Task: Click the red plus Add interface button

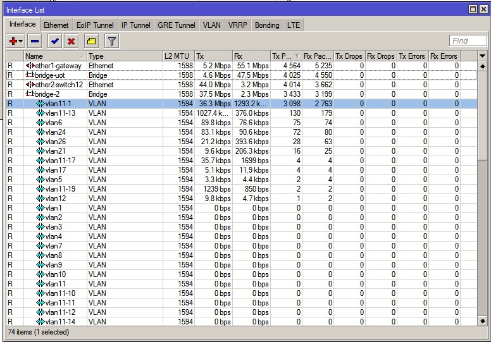Action: click(x=13, y=41)
